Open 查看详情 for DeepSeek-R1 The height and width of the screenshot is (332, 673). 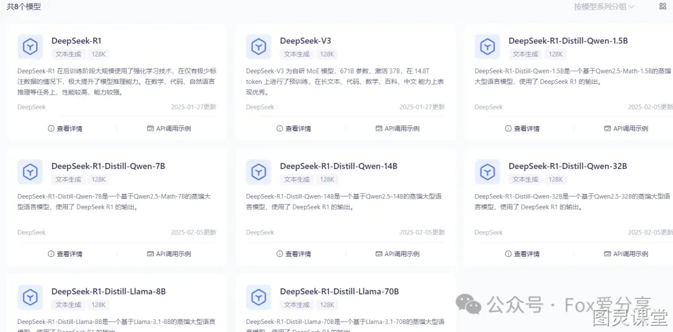(65, 129)
